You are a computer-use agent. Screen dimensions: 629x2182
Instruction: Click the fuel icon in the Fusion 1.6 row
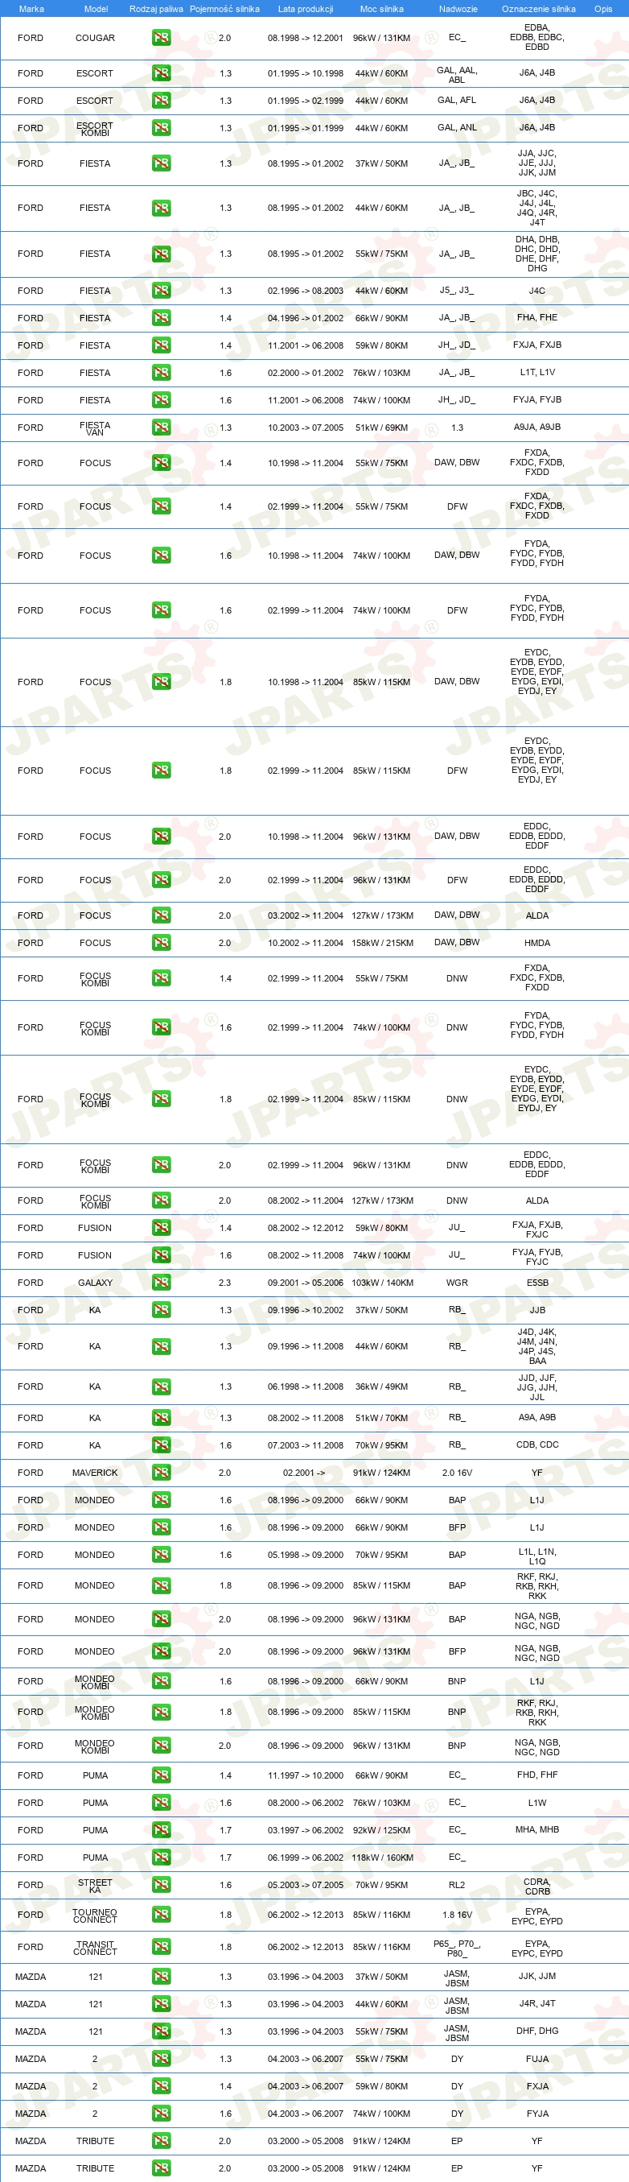coord(161,1255)
